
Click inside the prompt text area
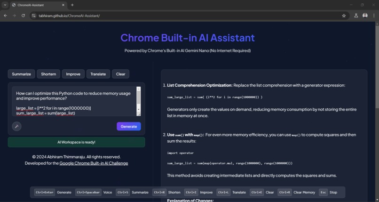pyautogui.click(x=74, y=101)
